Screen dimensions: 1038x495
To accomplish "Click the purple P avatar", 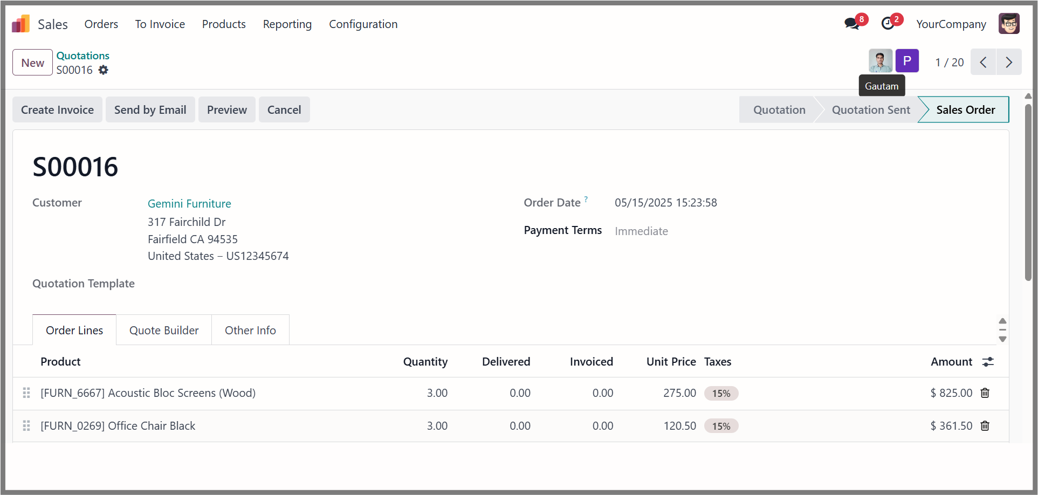I will tap(907, 61).
